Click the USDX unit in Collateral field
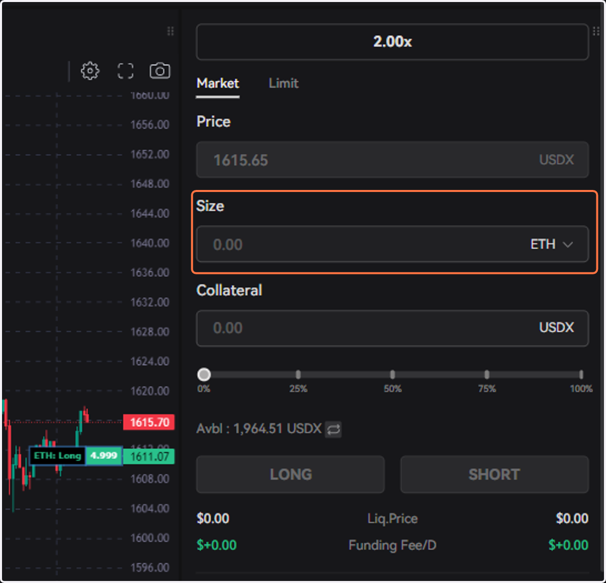This screenshot has height=583, width=606. (x=557, y=328)
